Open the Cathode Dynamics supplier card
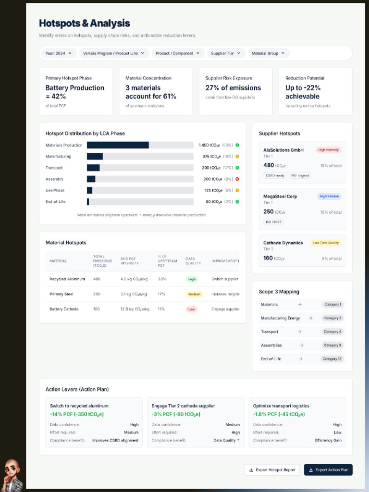This screenshot has height=492, width=369. (x=302, y=251)
